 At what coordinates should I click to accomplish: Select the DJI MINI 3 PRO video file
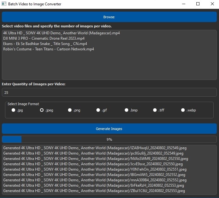click(x=44, y=38)
